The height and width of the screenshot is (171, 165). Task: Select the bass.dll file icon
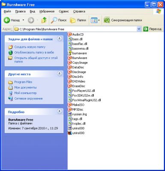70,39
